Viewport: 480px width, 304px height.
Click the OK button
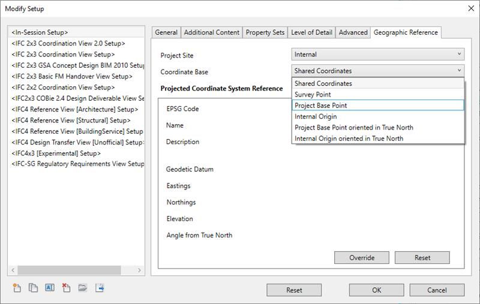[x=376, y=290]
